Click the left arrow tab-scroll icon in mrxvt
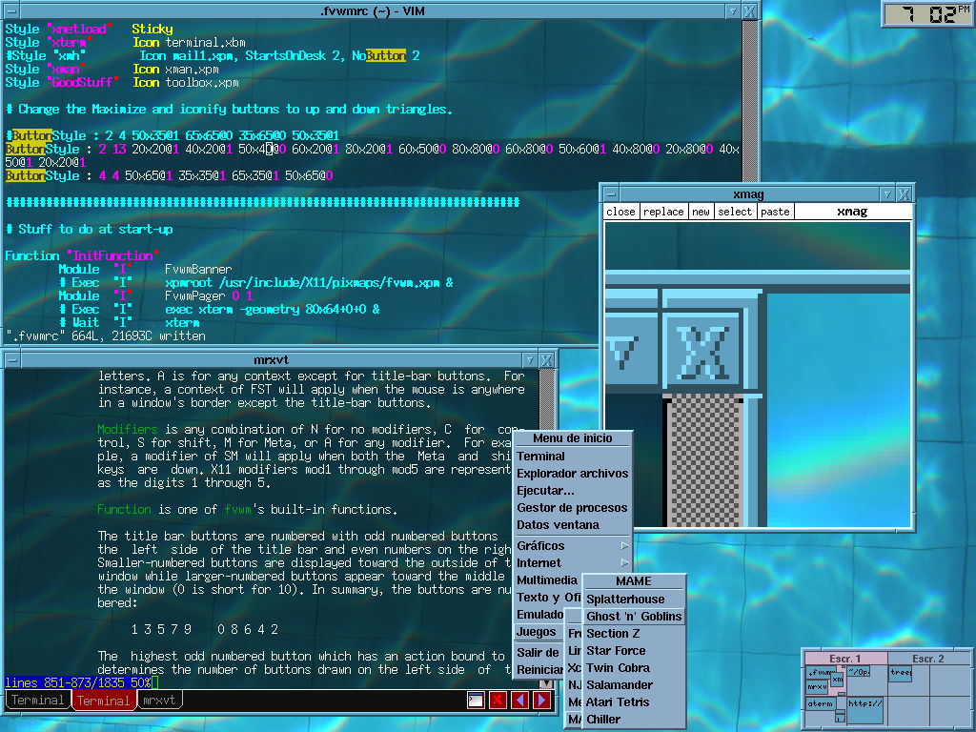Viewport: 976px width, 732px height. (x=519, y=701)
